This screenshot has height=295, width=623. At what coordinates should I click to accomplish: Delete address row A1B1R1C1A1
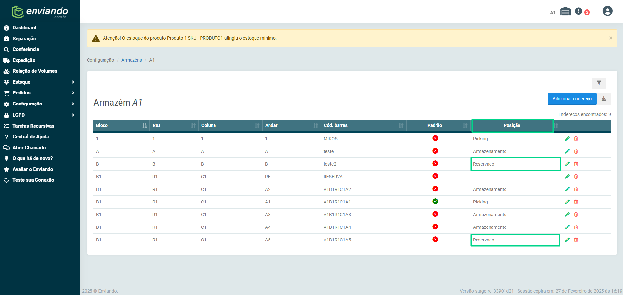click(576, 202)
